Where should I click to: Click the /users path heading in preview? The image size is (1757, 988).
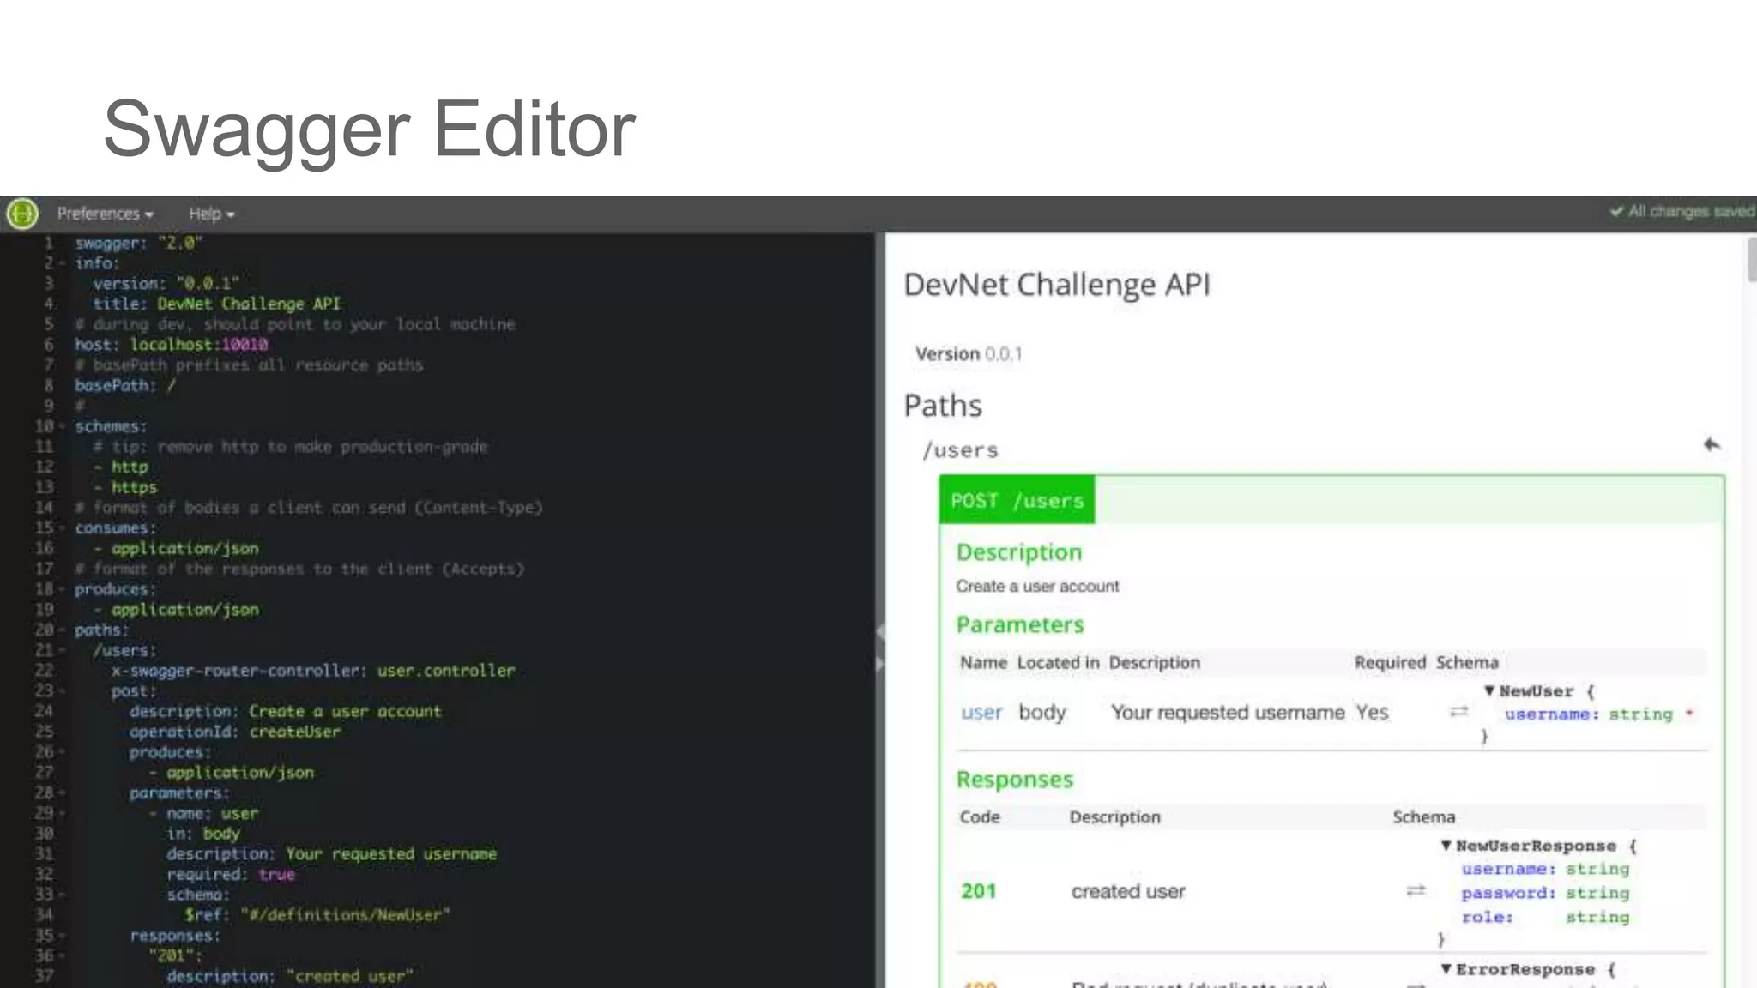point(960,450)
